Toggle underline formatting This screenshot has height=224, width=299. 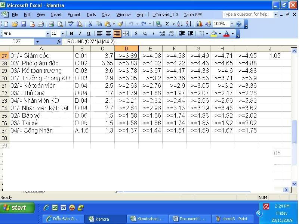89,34
